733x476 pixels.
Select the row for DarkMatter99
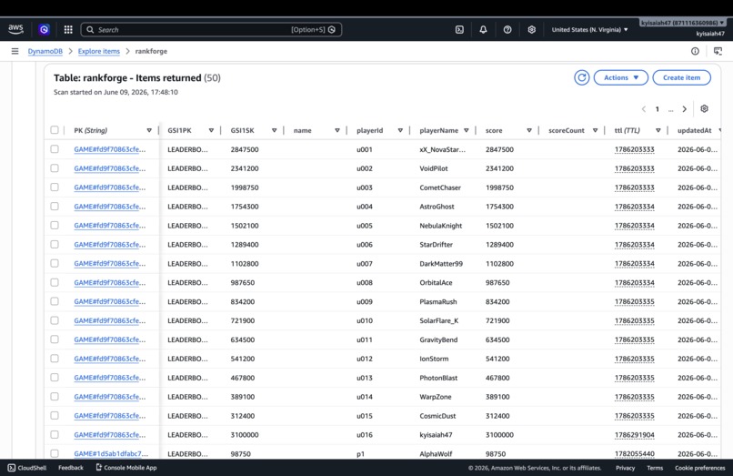[x=55, y=263]
